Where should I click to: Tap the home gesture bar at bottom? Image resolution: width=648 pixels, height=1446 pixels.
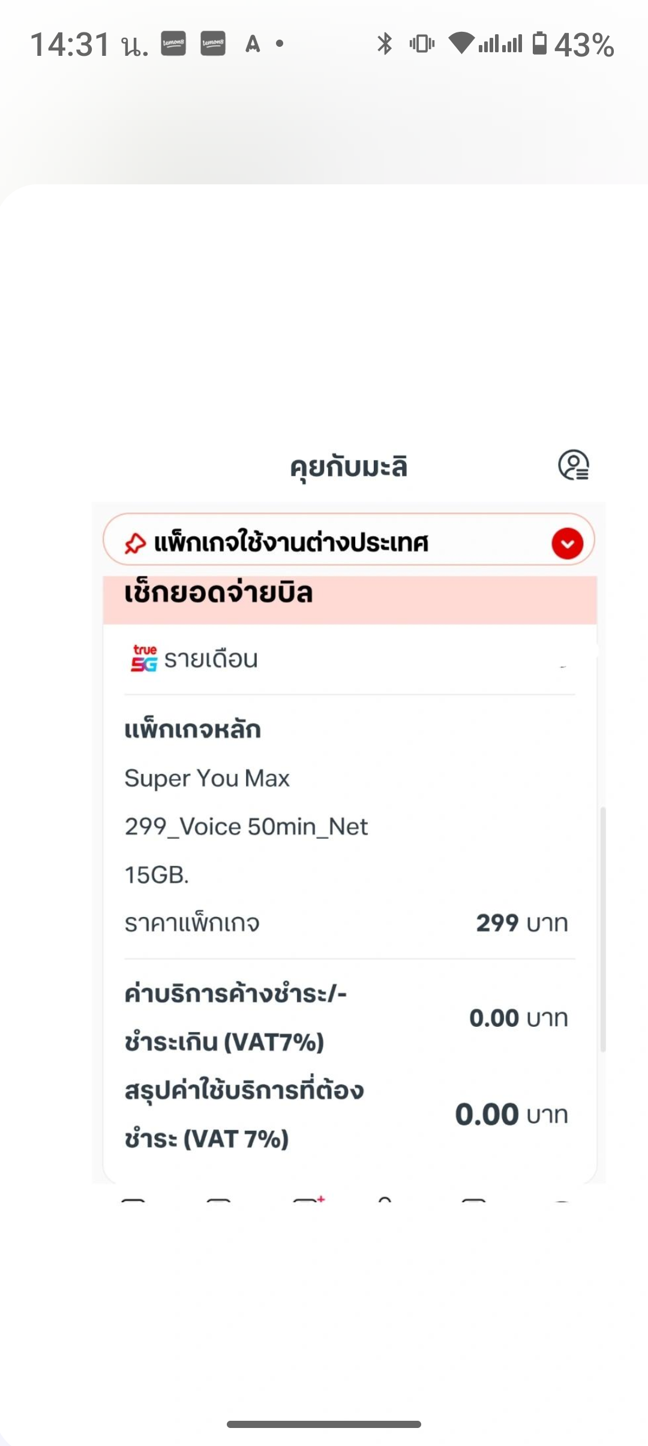point(324,1424)
